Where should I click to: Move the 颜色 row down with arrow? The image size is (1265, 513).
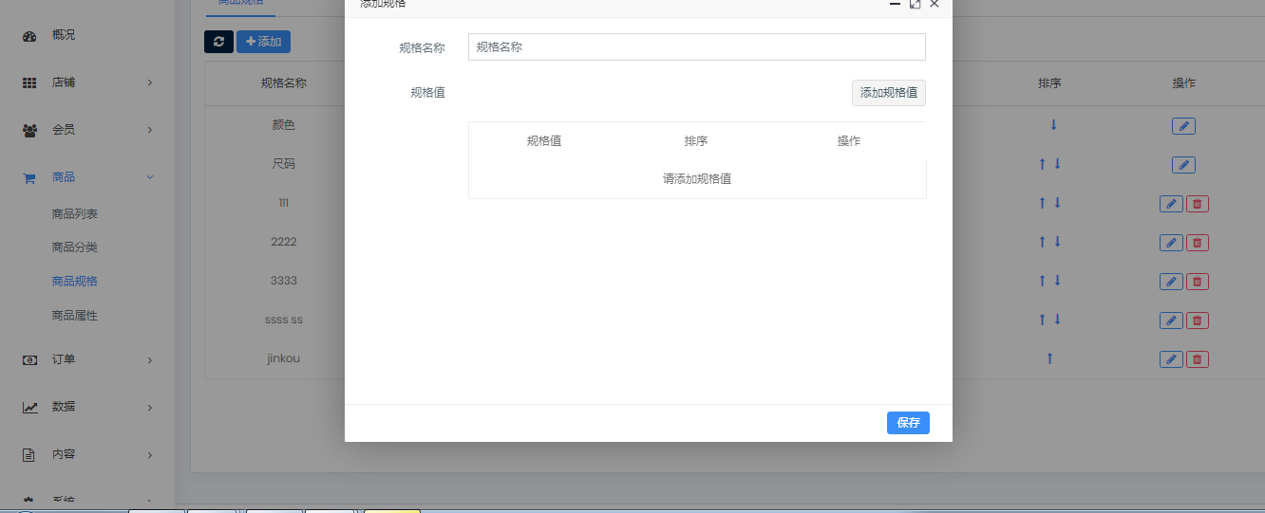click(1053, 125)
